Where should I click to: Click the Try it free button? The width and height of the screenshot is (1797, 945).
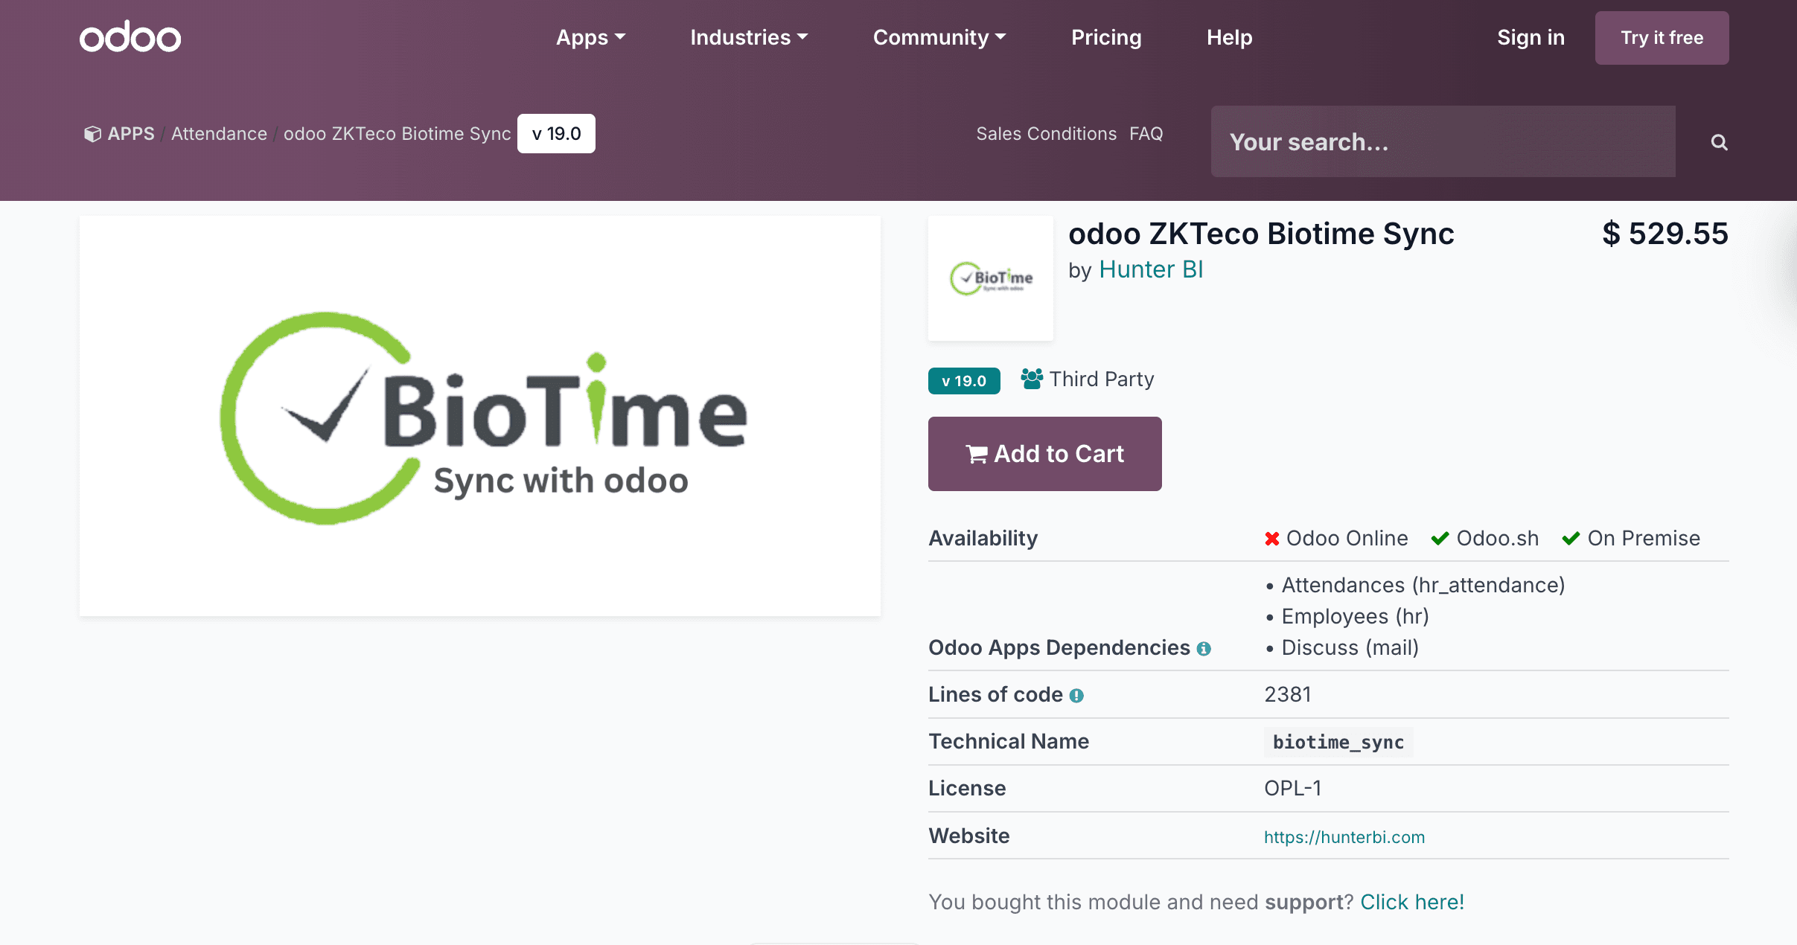(1662, 38)
